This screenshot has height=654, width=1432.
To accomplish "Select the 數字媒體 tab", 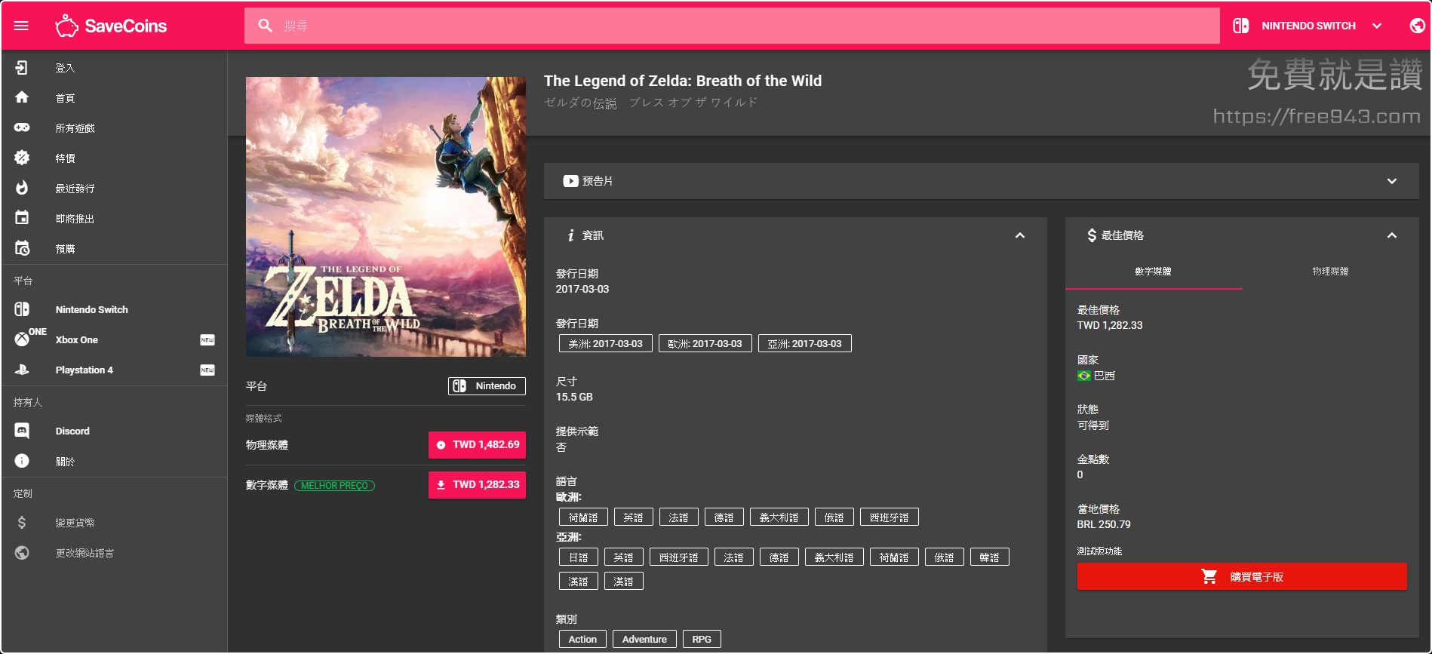I will (1153, 272).
